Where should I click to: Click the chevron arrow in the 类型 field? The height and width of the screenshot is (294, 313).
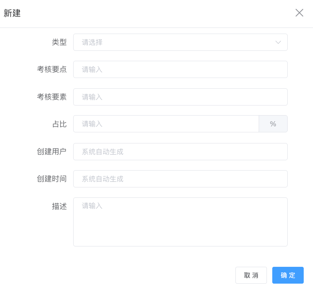point(278,42)
